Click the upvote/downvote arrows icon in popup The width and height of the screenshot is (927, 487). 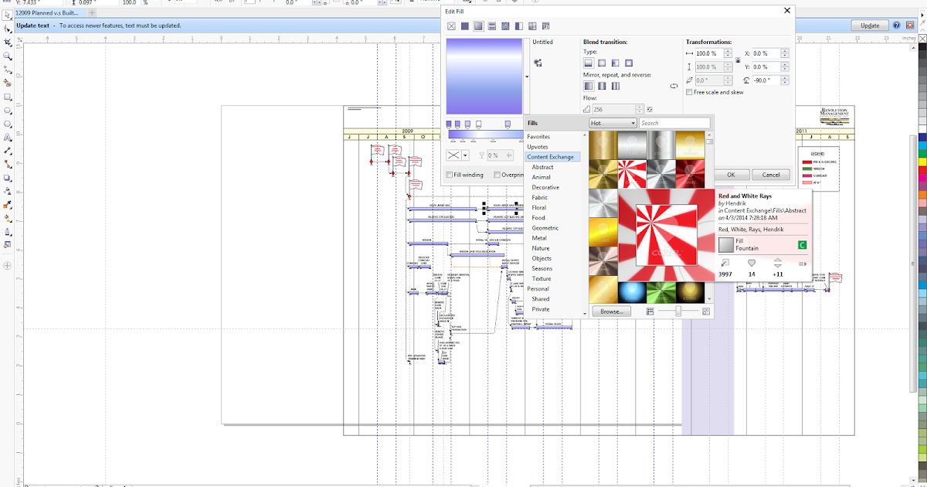coord(777,264)
